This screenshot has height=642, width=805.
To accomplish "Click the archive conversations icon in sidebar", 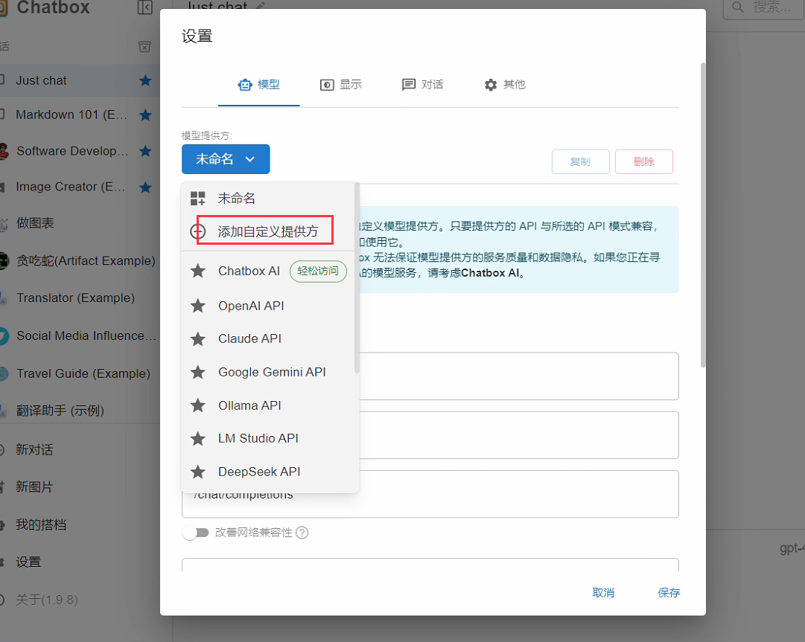I will (x=144, y=47).
